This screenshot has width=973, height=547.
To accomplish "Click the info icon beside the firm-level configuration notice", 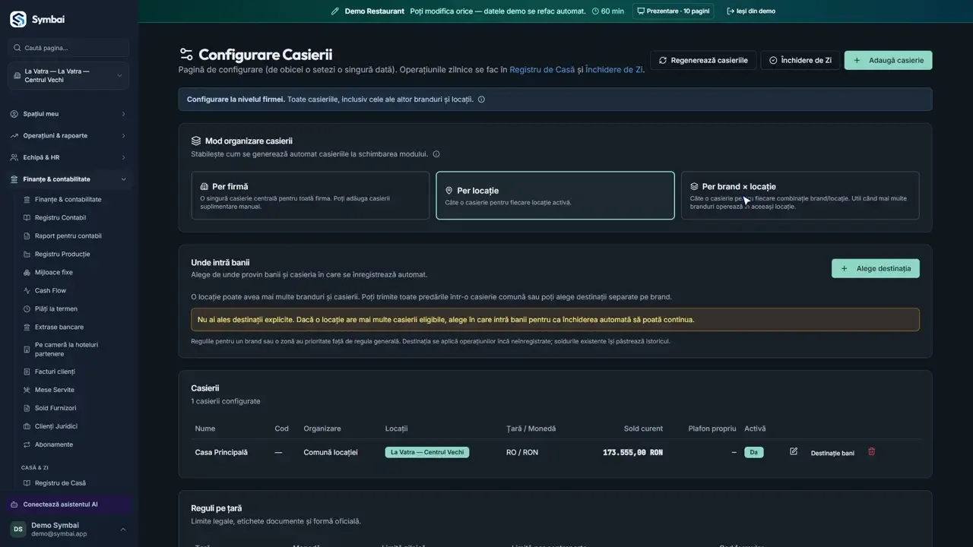I will point(481,100).
